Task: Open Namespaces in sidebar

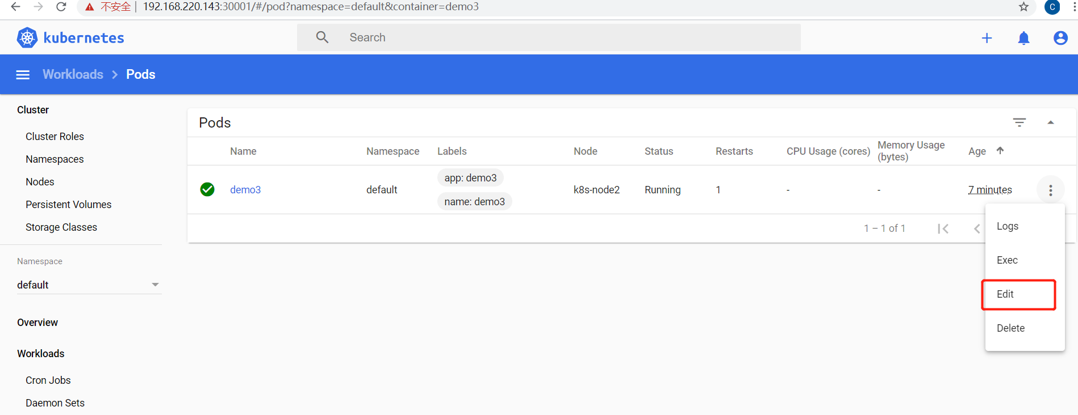Action: tap(55, 159)
